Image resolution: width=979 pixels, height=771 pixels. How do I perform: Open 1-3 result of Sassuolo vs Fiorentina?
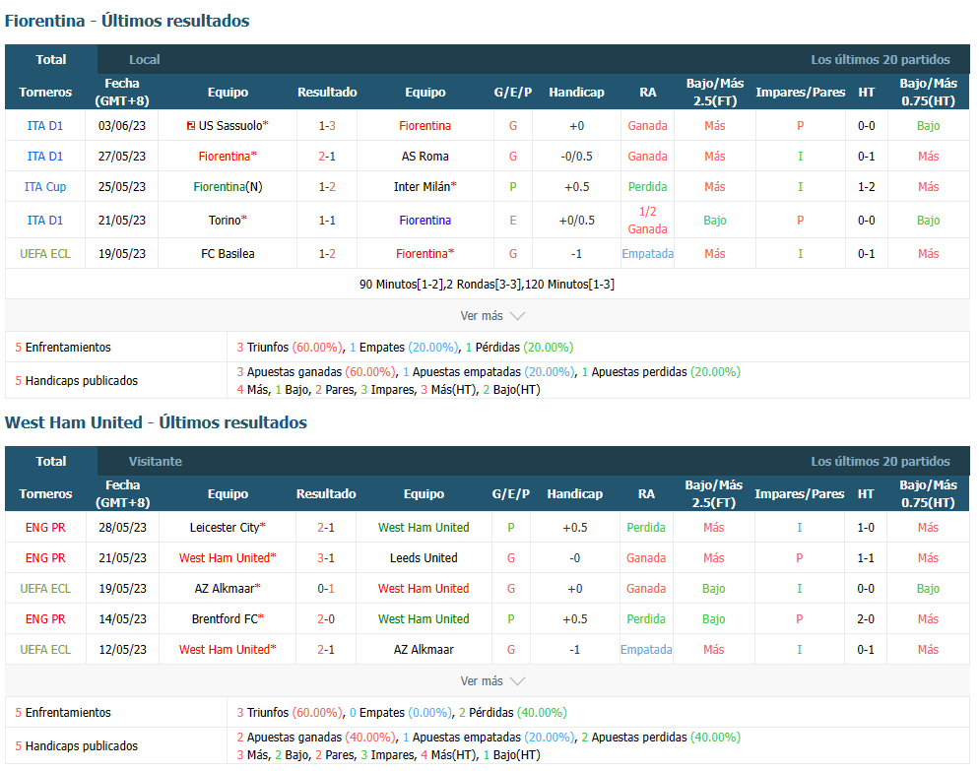click(x=327, y=126)
